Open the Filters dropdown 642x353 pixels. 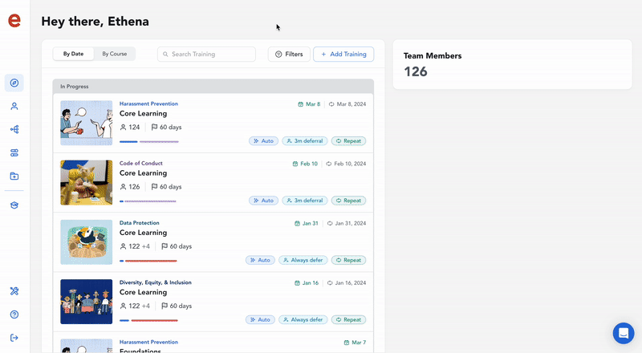289,54
